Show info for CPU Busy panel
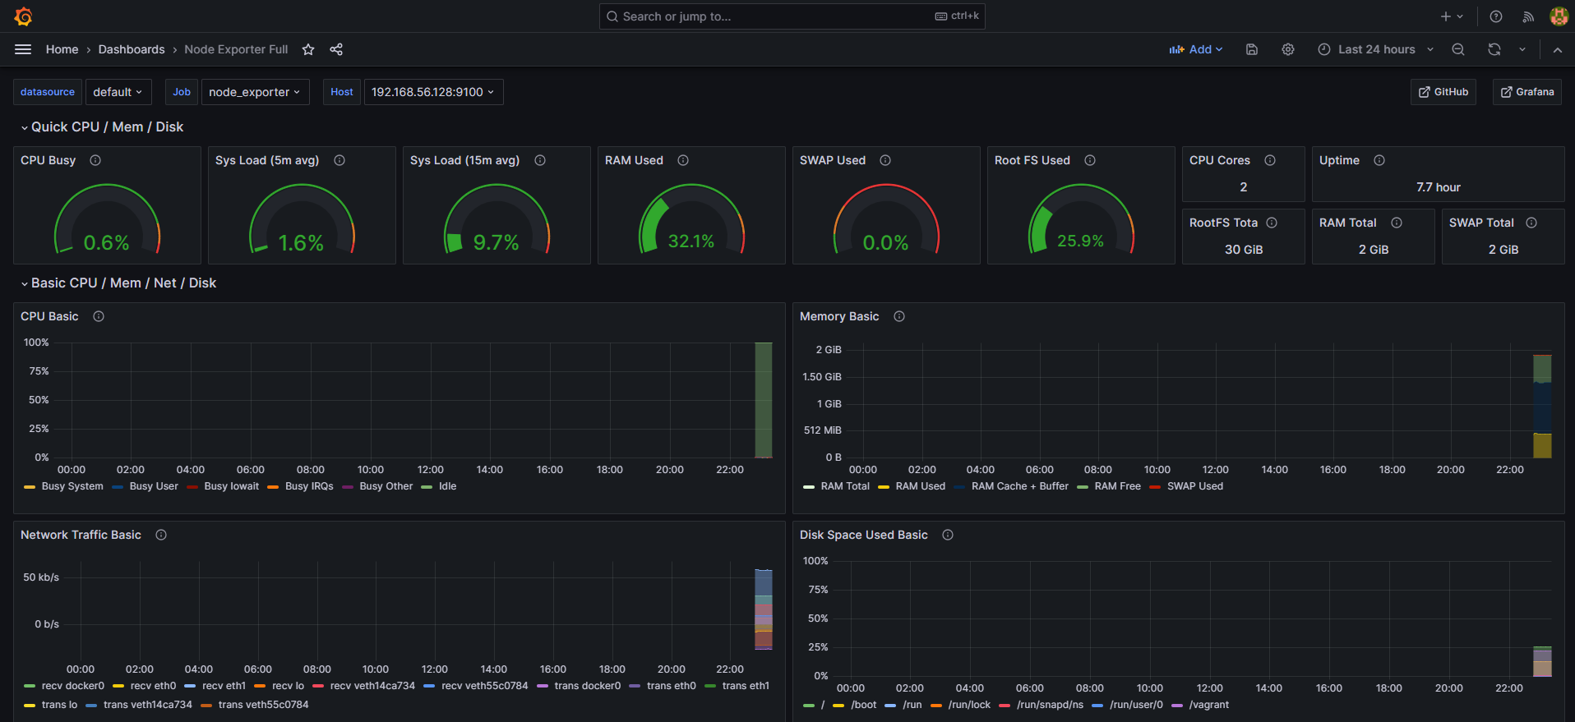This screenshot has width=1575, height=722. (x=95, y=160)
